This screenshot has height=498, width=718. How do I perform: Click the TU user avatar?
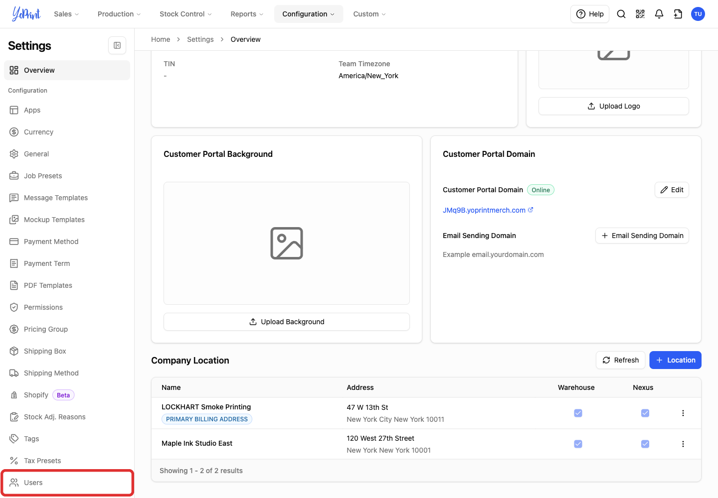698,14
